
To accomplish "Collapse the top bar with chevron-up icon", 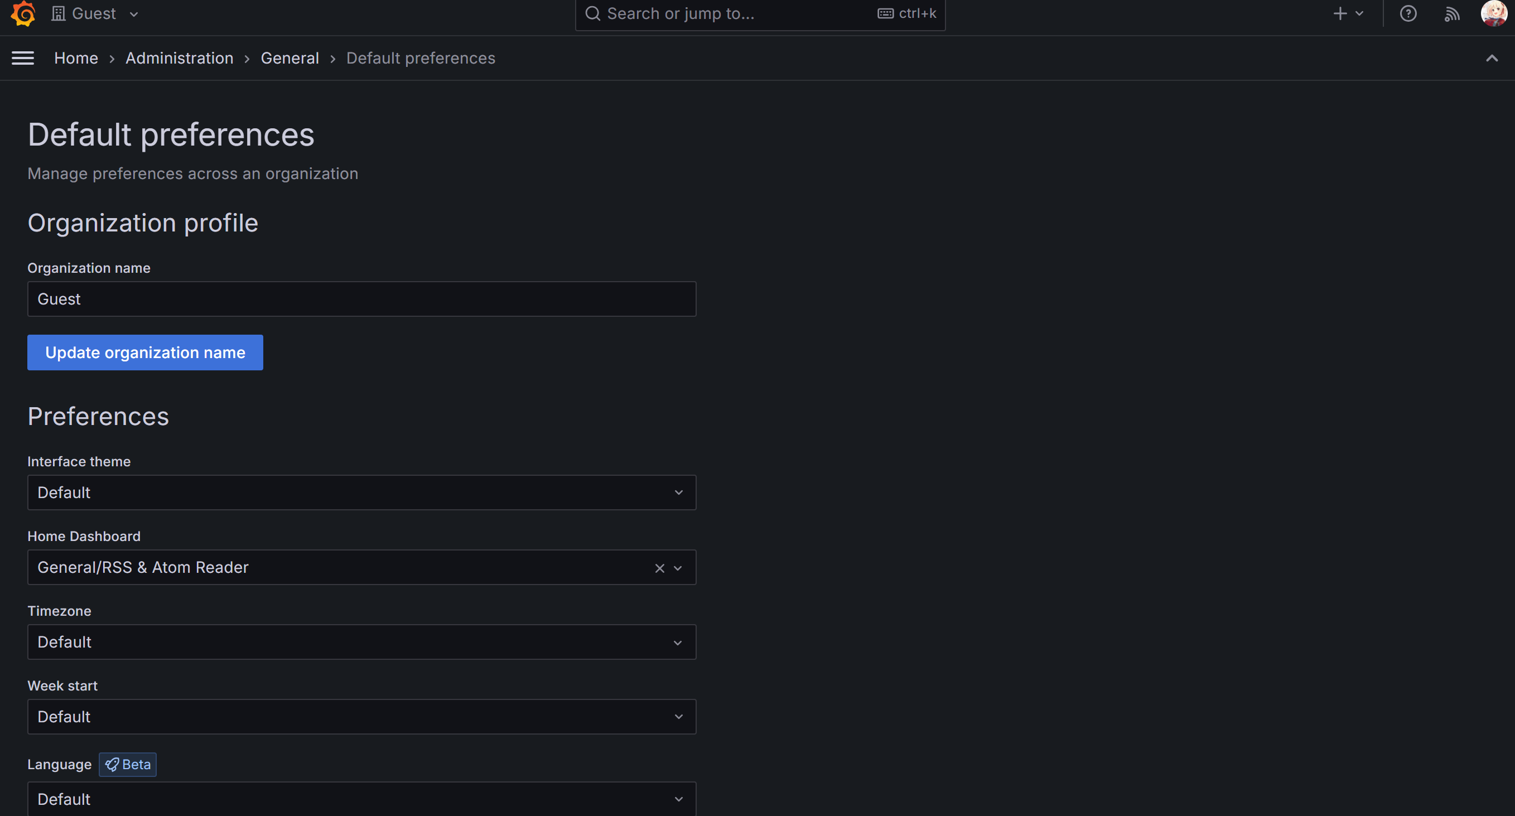I will (x=1492, y=58).
